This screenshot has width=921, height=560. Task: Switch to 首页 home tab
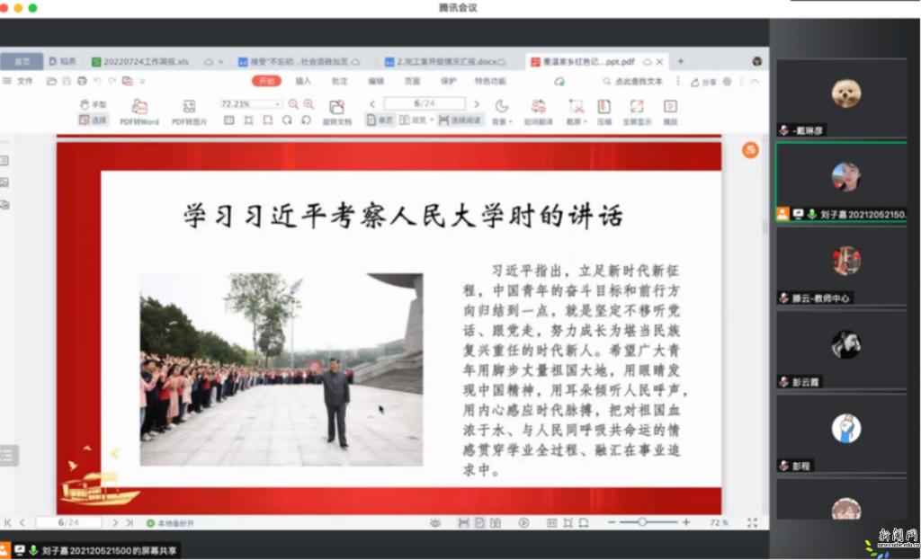[22, 61]
